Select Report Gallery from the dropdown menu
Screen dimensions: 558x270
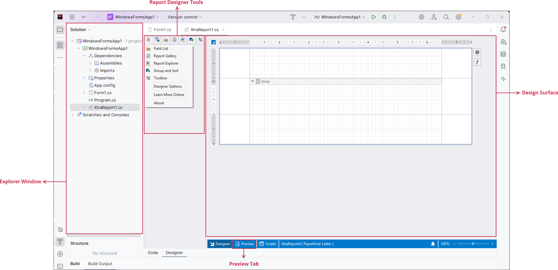165,56
